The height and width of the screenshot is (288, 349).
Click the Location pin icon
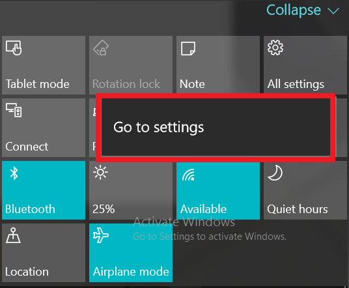[13, 235]
